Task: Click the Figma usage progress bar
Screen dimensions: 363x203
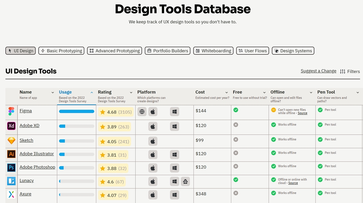Action: tap(77, 111)
